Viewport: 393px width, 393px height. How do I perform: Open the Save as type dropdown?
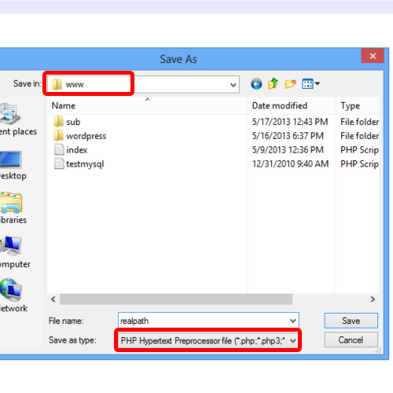click(208, 340)
